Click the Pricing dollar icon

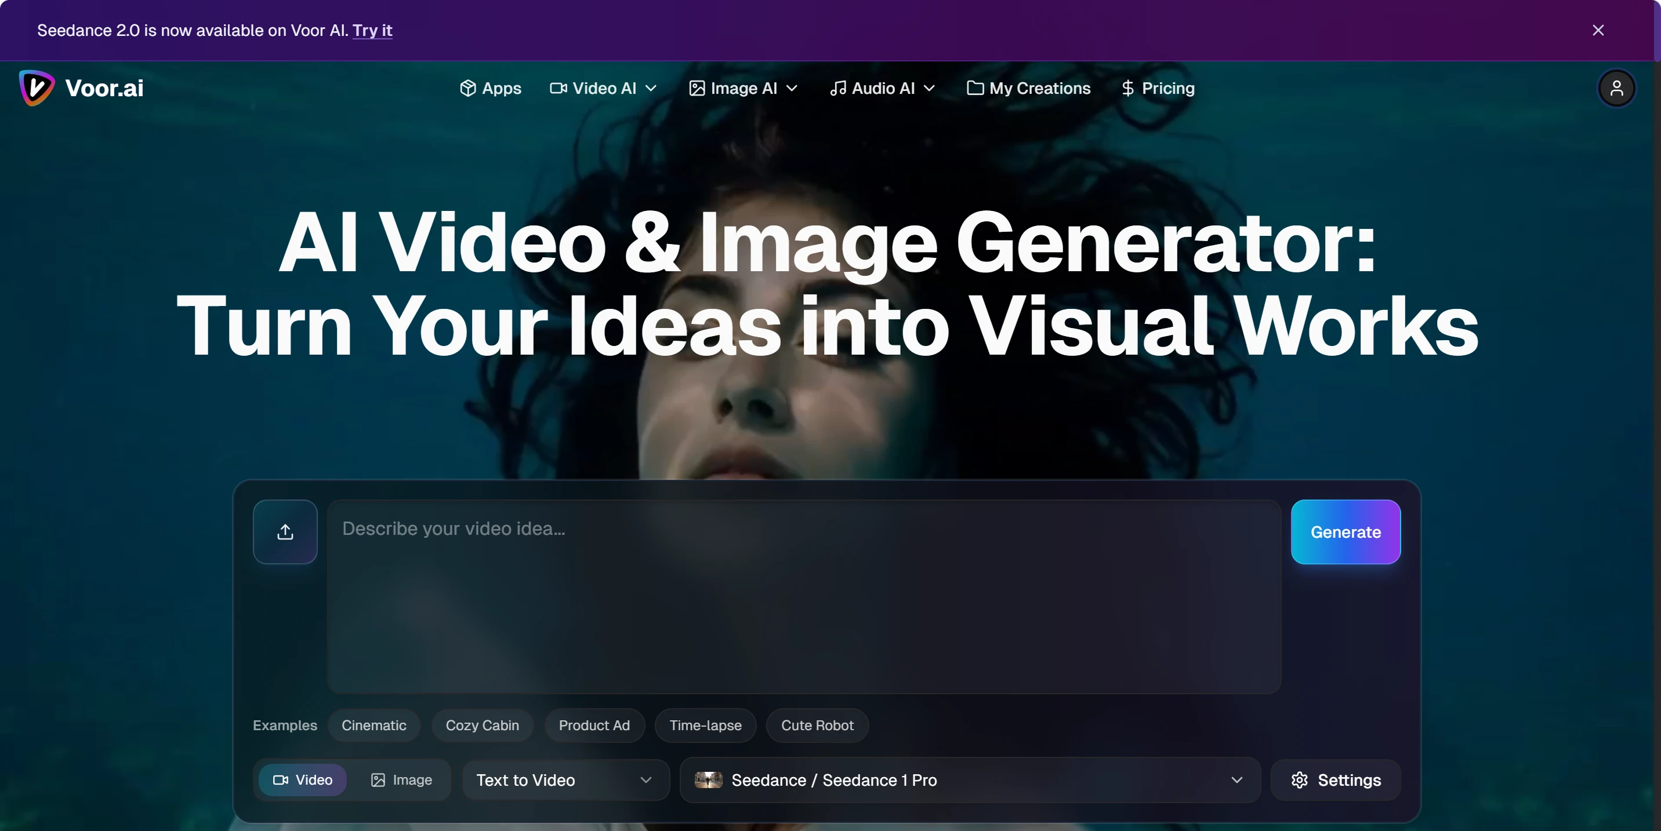coord(1127,88)
